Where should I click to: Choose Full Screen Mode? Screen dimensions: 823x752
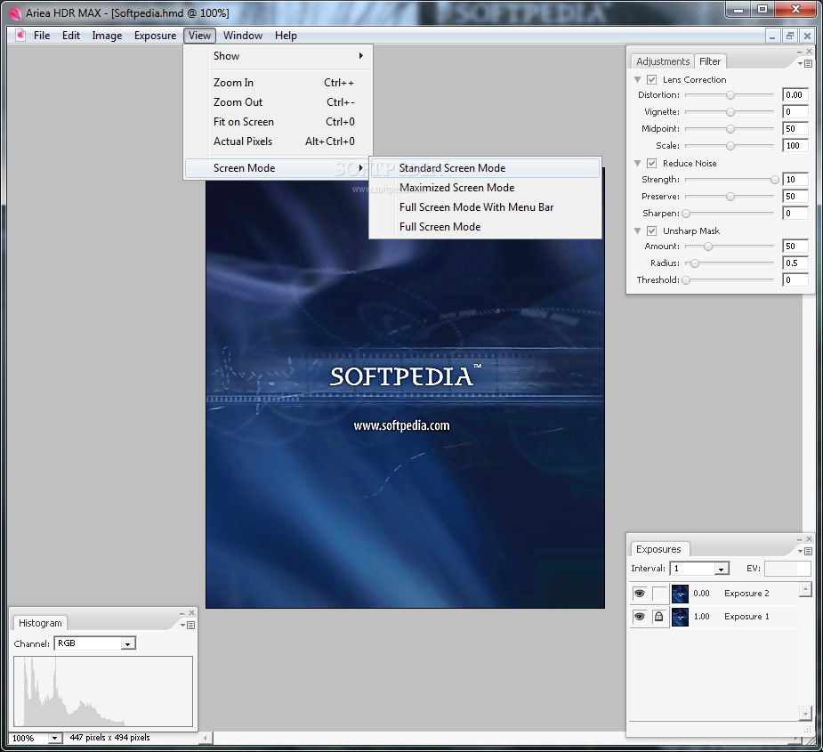tap(485, 227)
